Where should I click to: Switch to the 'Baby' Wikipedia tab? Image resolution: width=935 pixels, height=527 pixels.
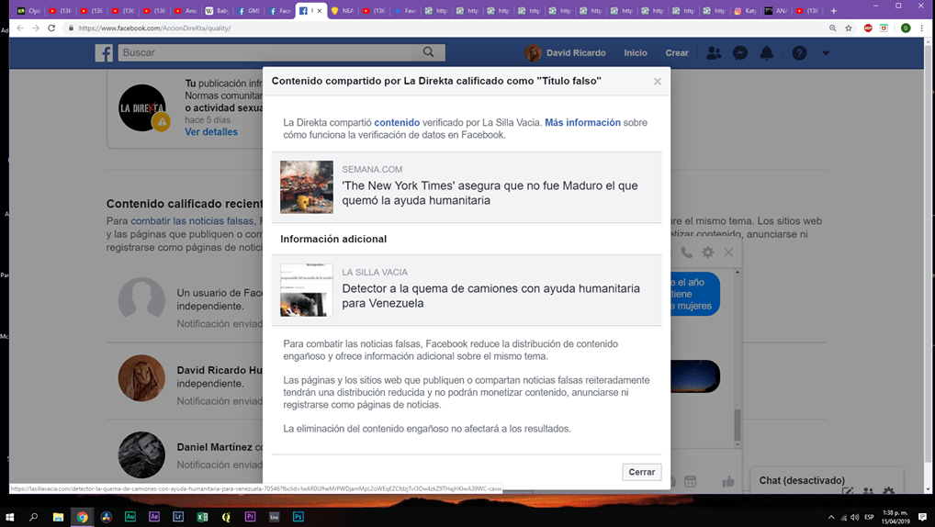click(x=217, y=11)
